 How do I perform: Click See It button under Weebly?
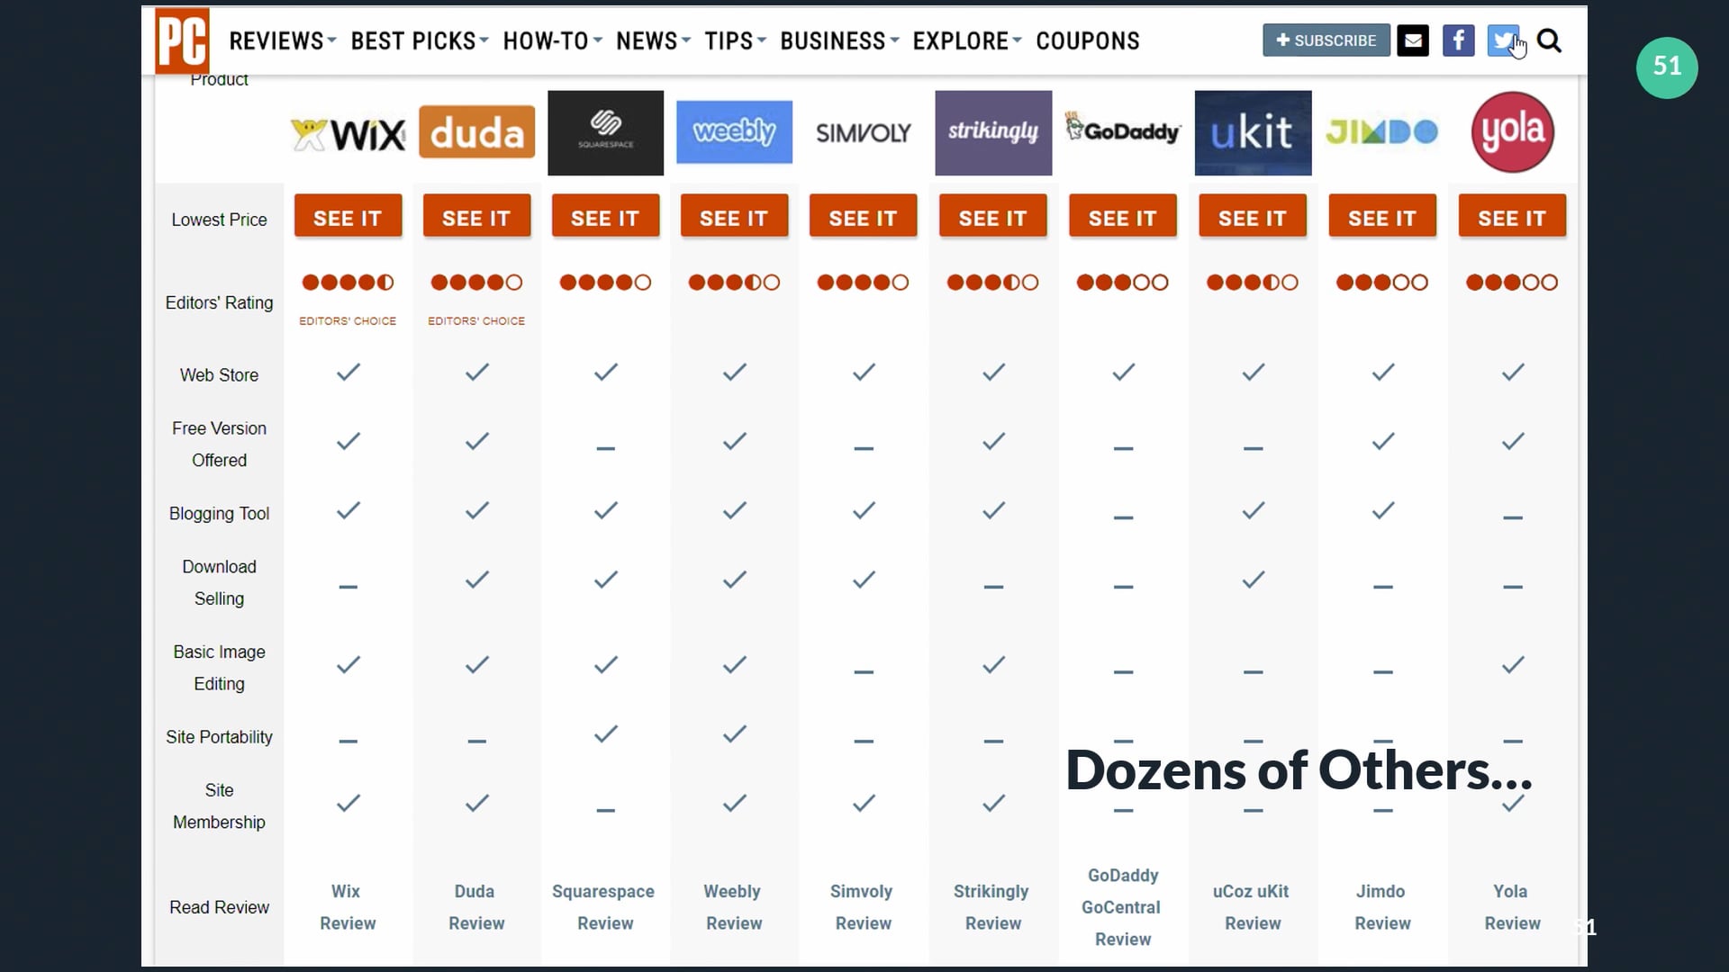coord(734,218)
